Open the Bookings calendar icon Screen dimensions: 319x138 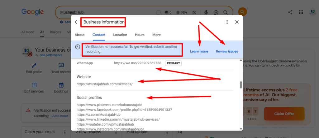click(x=61, y=85)
